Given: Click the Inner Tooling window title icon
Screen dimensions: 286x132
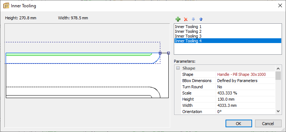Looking at the screenshot, I should [x=6, y=6].
